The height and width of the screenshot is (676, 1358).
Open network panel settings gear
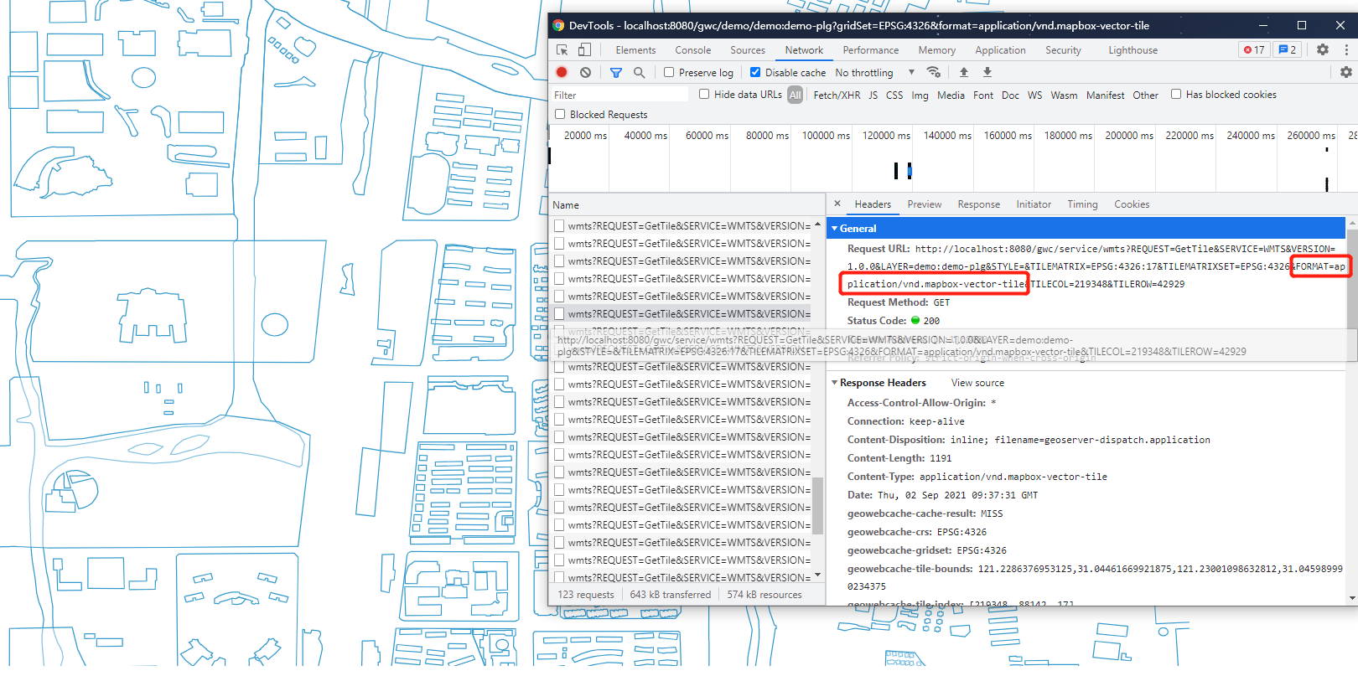pyautogui.click(x=1346, y=73)
